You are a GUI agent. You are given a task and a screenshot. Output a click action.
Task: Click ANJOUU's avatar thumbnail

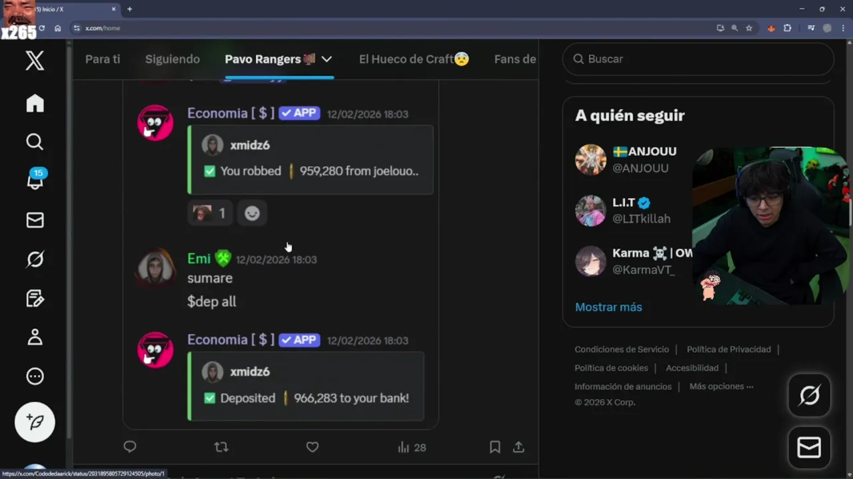[x=590, y=160]
